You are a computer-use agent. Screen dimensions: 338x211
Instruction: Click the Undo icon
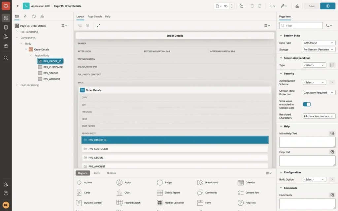[x=252, y=6]
